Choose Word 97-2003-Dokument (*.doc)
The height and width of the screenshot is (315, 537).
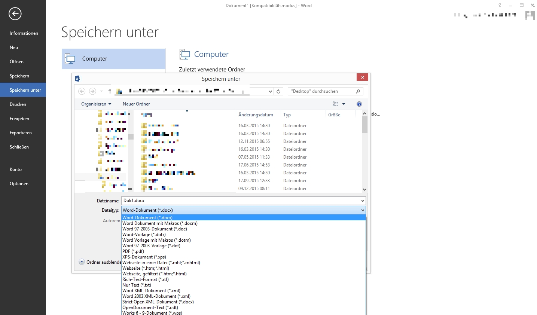pos(243,229)
